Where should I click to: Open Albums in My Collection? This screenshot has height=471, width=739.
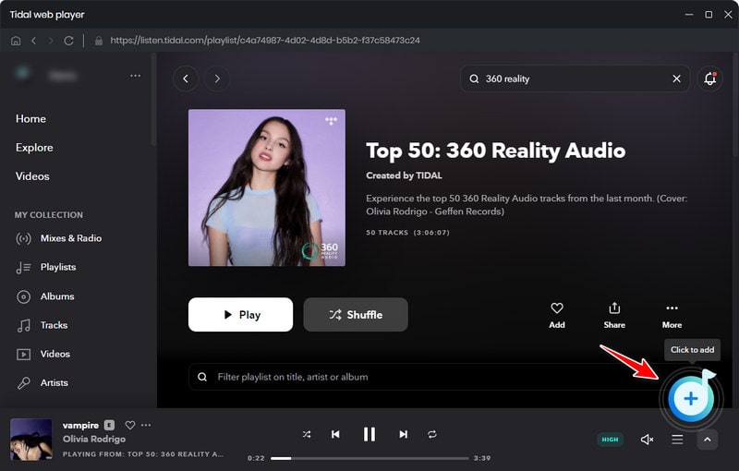[57, 296]
